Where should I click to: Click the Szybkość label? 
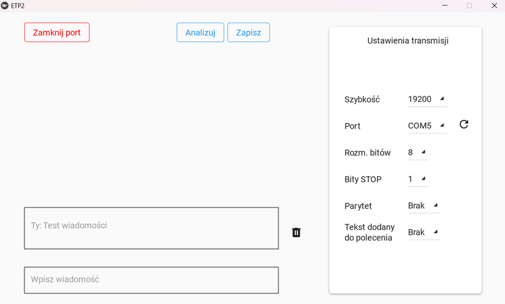click(x=362, y=100)
